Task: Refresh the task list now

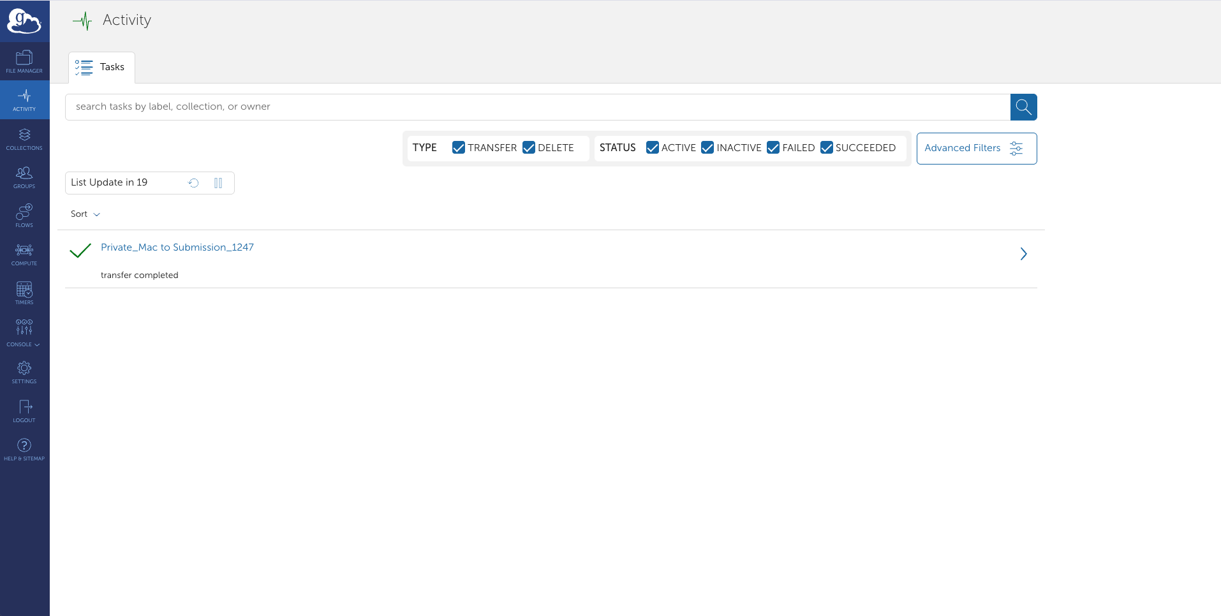Action: tap(194, 183)
